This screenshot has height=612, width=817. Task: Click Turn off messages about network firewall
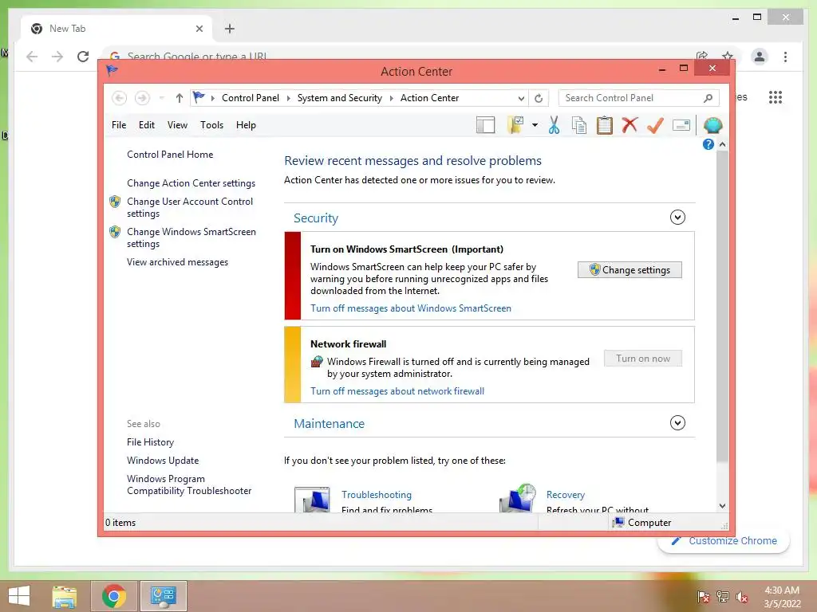397,390
